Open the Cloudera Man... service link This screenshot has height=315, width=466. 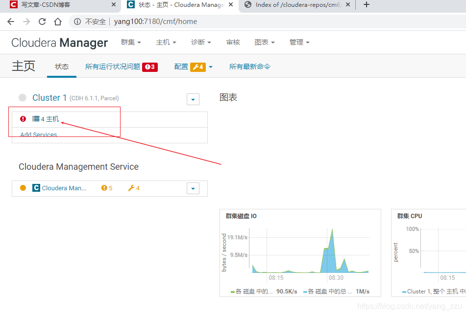[64, 188]
